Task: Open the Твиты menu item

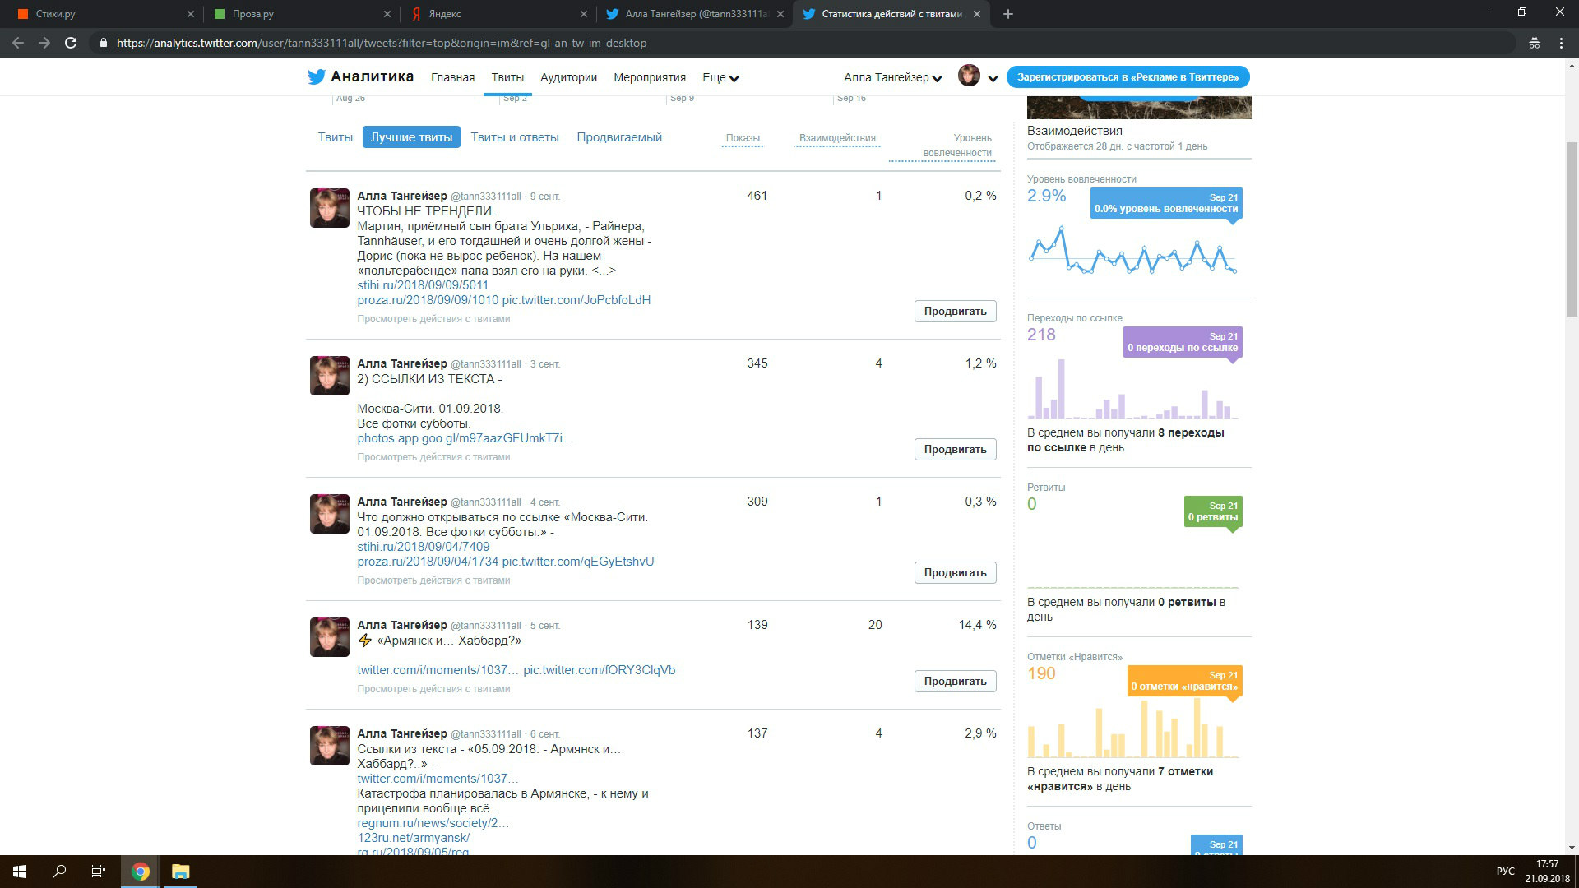Action: click(507, 77)
